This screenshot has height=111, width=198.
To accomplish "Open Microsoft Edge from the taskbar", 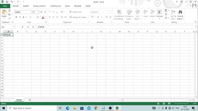I will (67, 108).
